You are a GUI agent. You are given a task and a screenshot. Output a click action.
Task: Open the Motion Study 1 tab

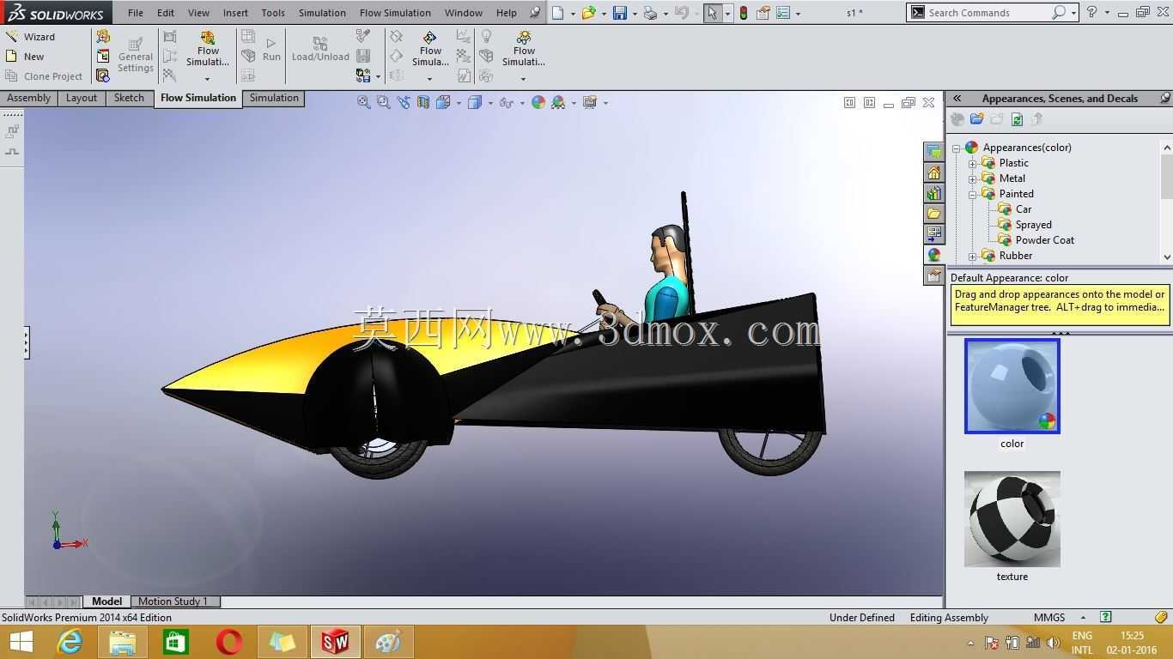[173, 602]
